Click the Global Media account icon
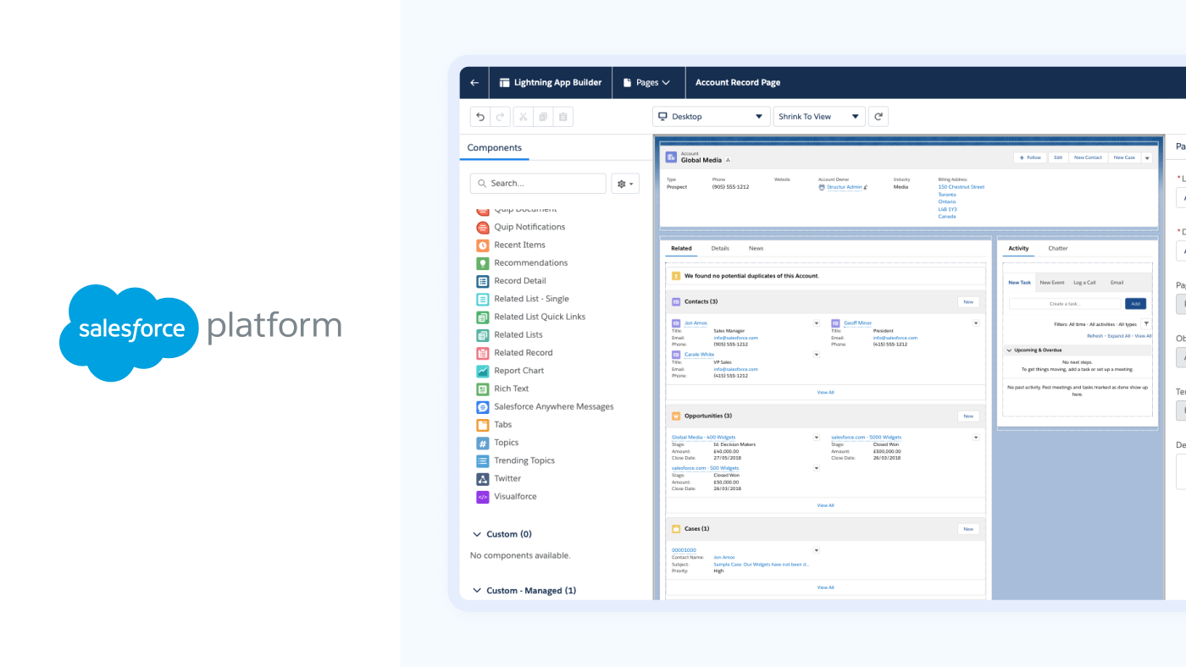This screenshot has height=667, width=1186. click(671, 157)
